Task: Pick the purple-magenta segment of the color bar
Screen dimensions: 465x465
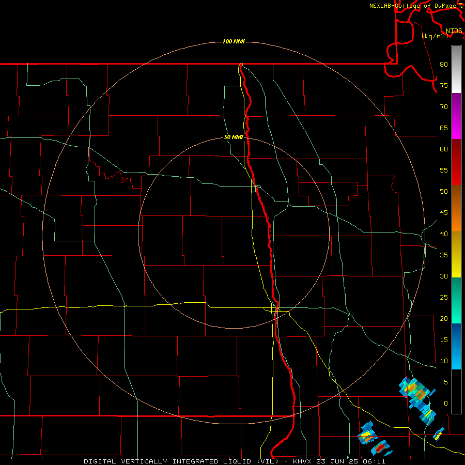Action: [456, 116]
